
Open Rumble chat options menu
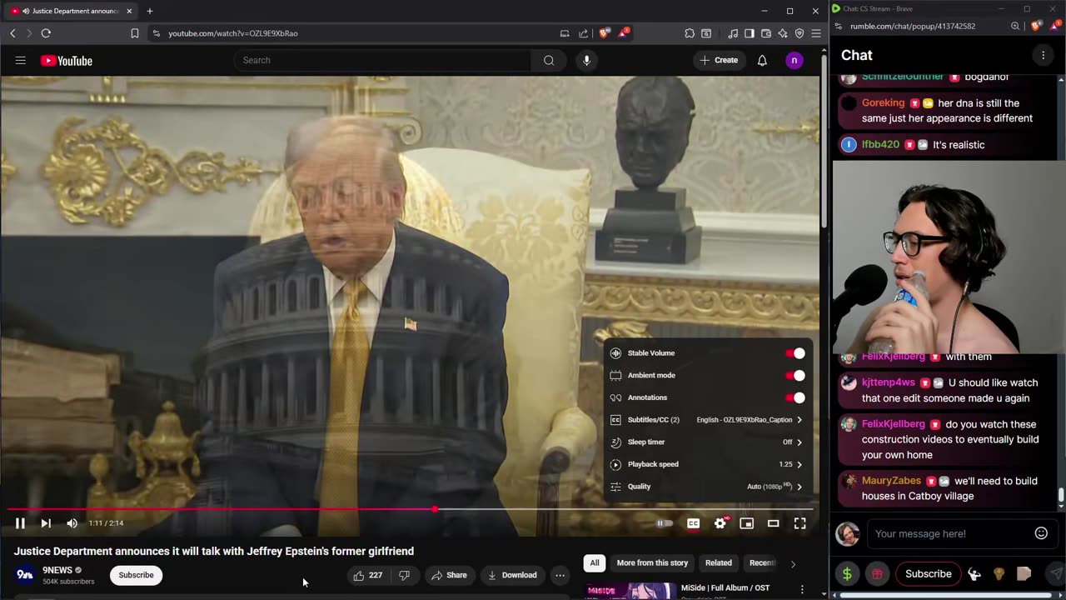pos(1043,55)
